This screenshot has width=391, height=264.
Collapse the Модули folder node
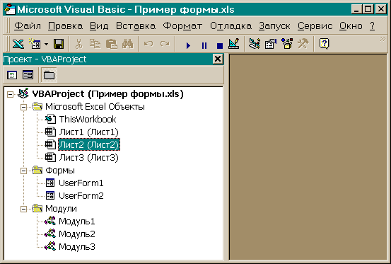tap(24, 209)
